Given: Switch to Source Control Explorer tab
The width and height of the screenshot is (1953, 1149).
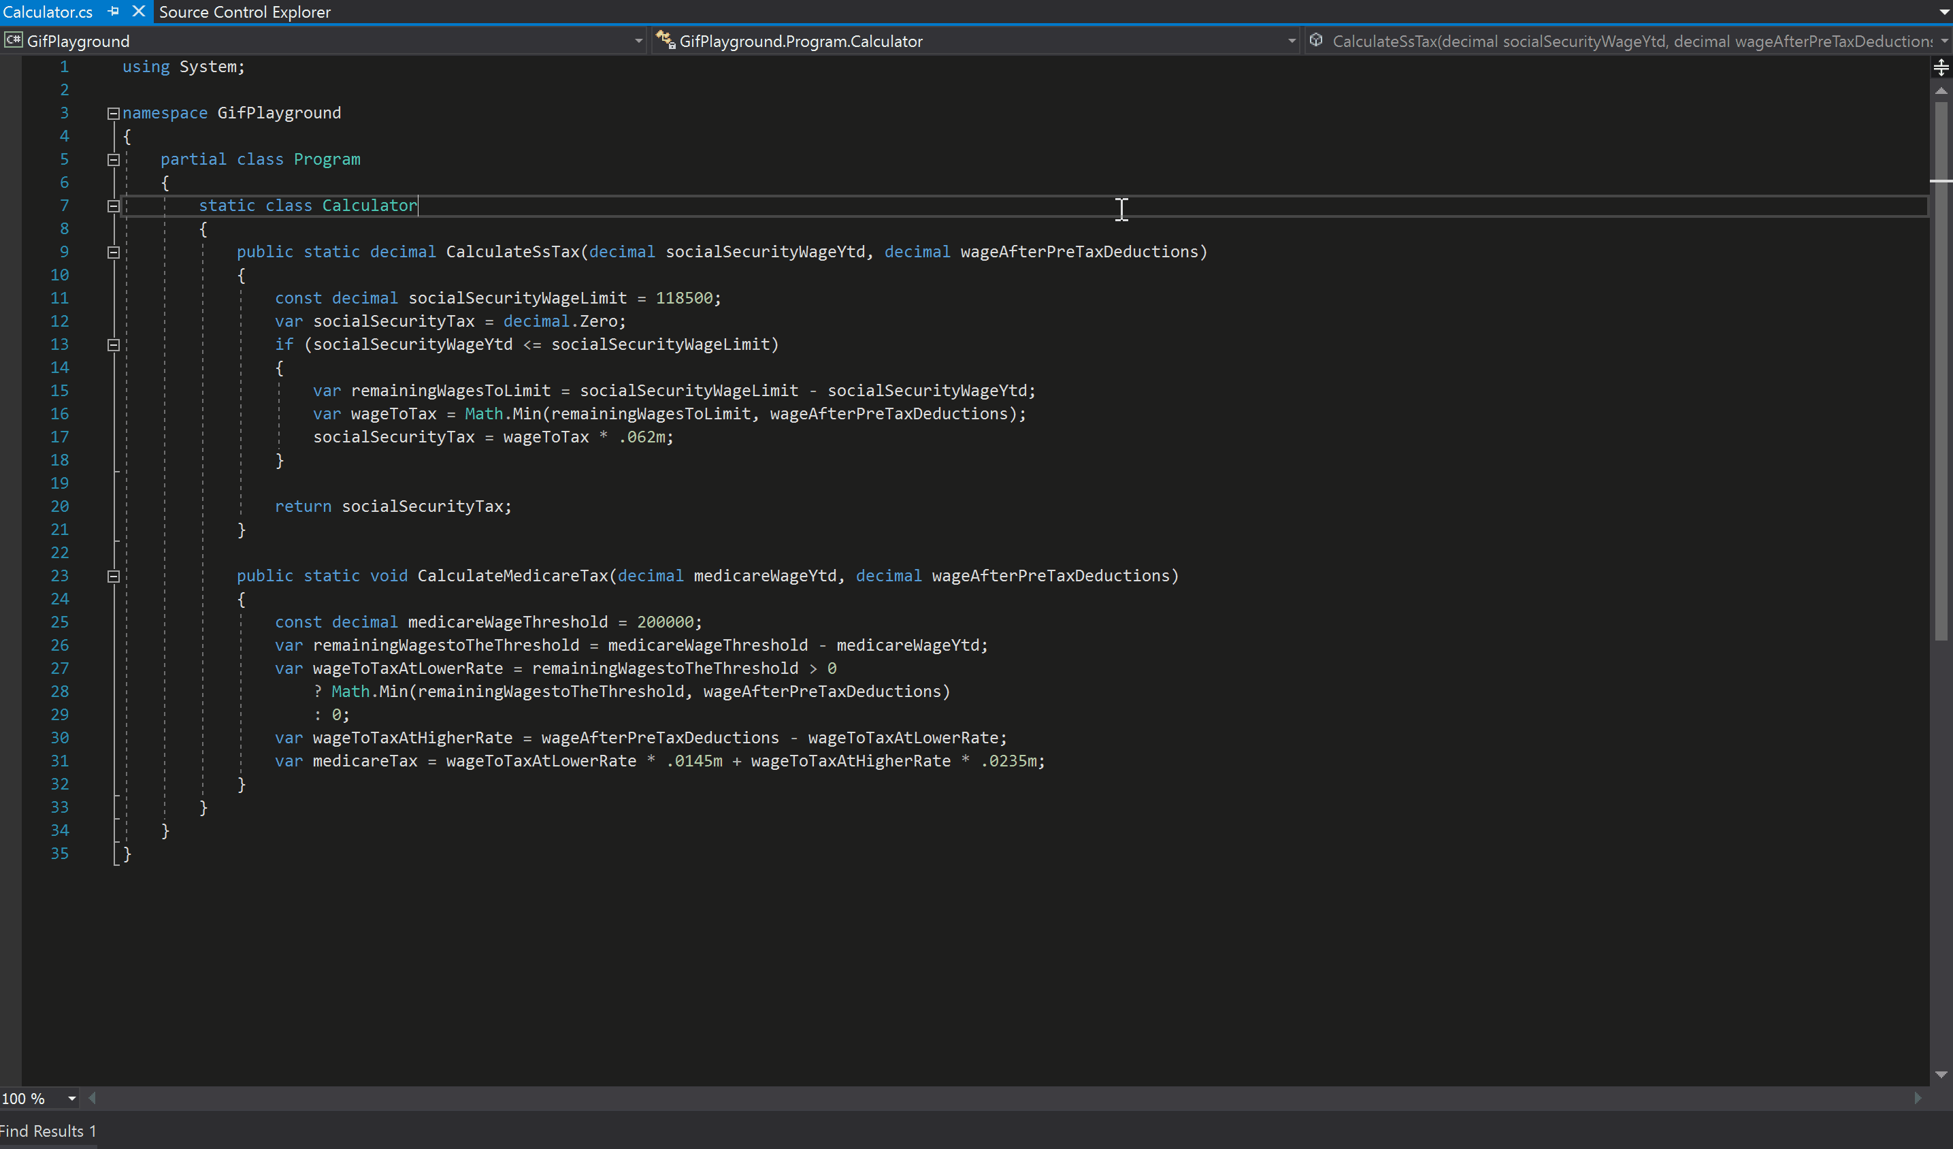Looking at the screenshot, I should (244, 12).
